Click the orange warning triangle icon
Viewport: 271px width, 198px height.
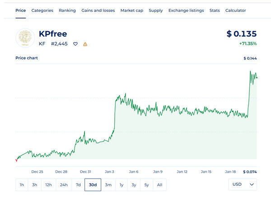[x=85, y=44]
